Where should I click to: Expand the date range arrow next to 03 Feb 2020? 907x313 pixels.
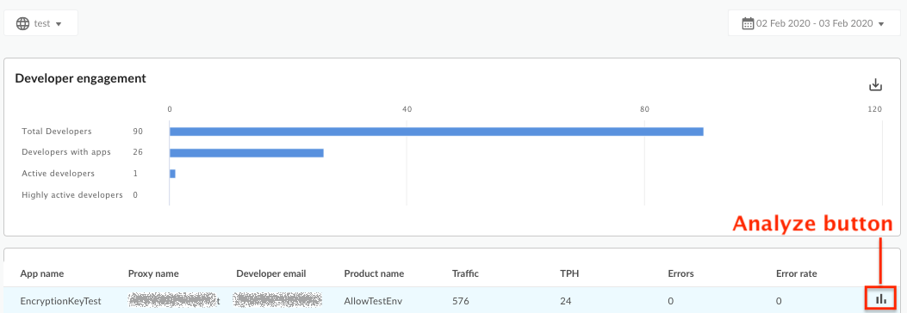(881, 24)
